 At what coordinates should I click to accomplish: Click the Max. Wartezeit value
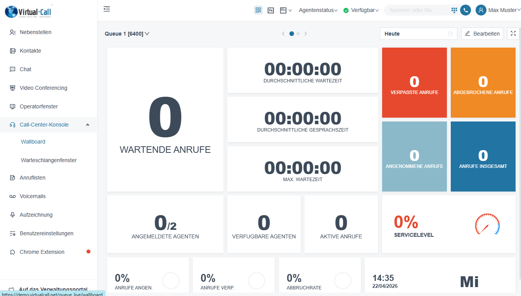pos(303,168)
